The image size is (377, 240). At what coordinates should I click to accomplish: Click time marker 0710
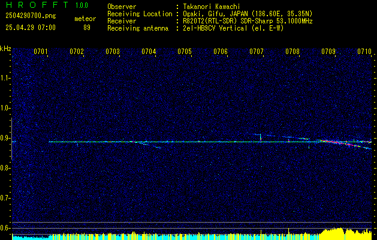click(364, 51)
